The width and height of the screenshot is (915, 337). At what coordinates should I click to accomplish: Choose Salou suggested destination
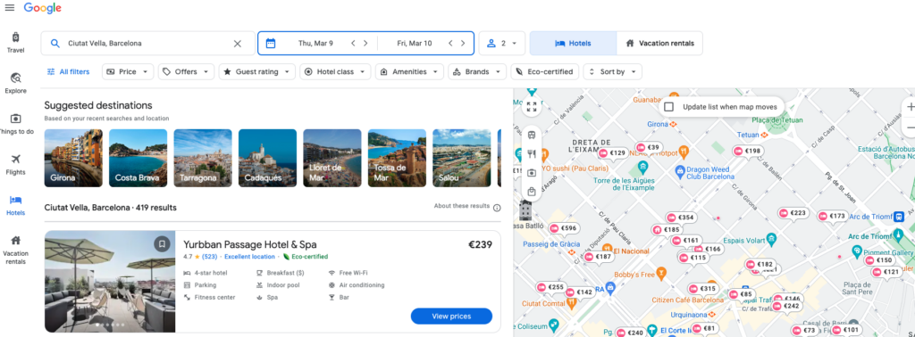(x=462, y=158)
